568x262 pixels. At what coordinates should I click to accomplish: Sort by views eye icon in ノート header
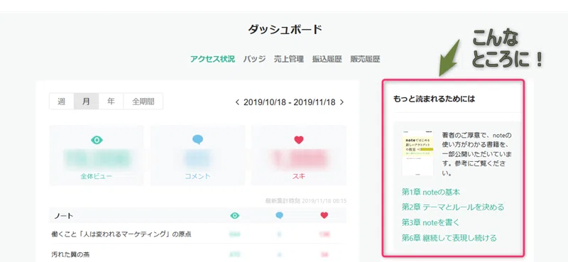pyautogui.click(x=235, y=216)
